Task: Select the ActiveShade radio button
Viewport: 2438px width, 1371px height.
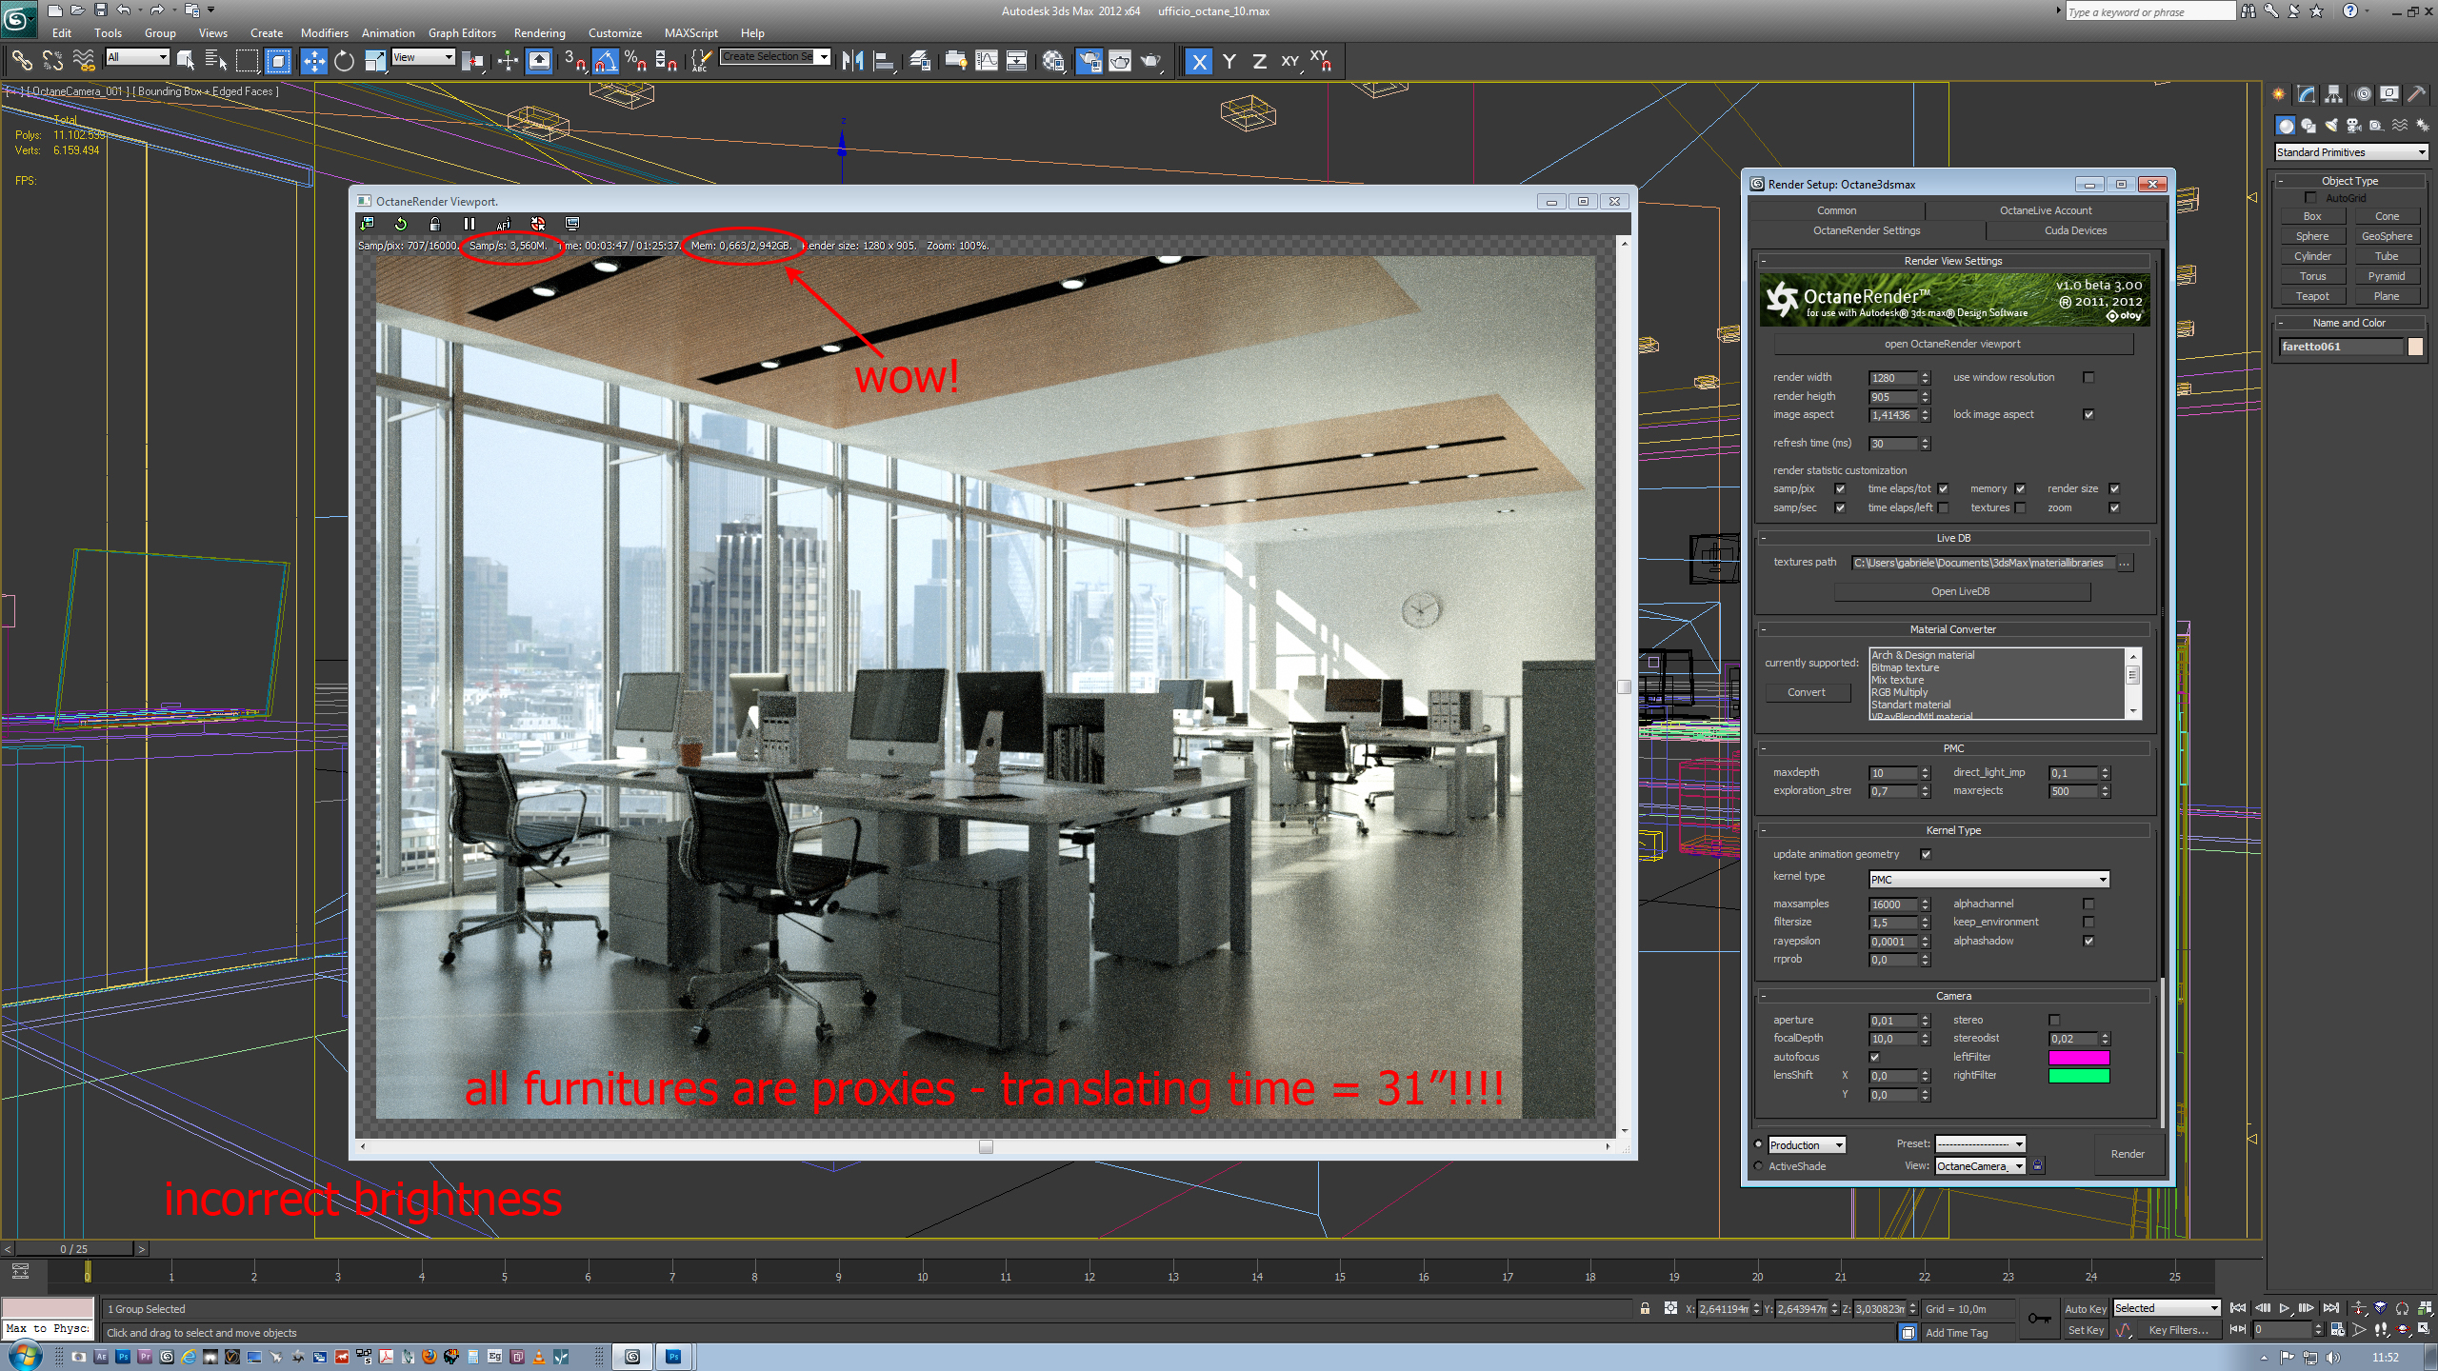Action: pyautogui.click(x=1758, y=1166)
